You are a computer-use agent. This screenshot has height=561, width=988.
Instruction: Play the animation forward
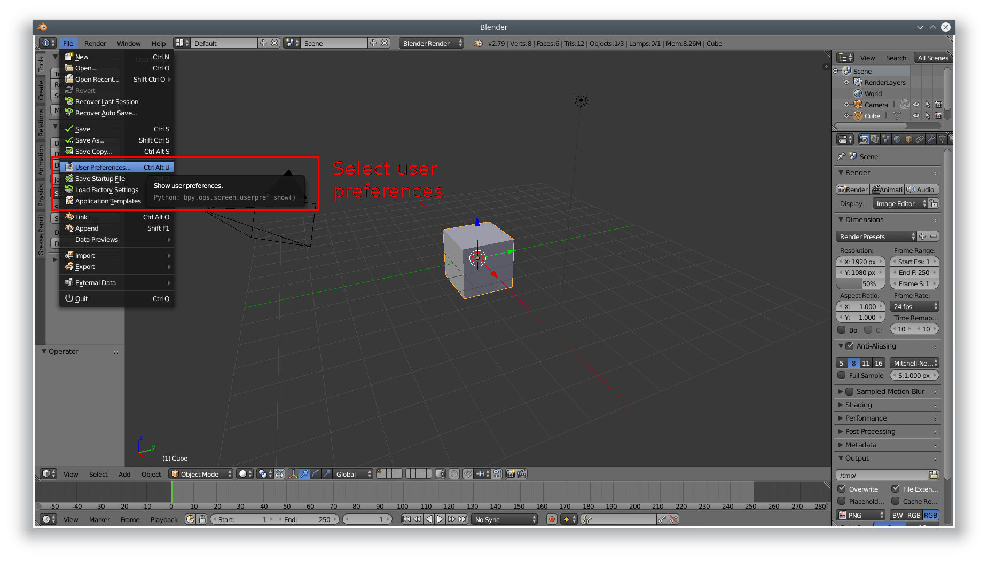click(x=440, y=519)
